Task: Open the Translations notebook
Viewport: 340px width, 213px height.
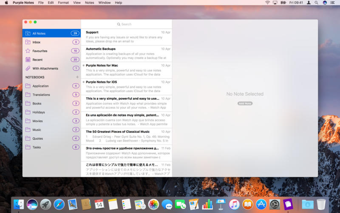Action: pos(51,95)
